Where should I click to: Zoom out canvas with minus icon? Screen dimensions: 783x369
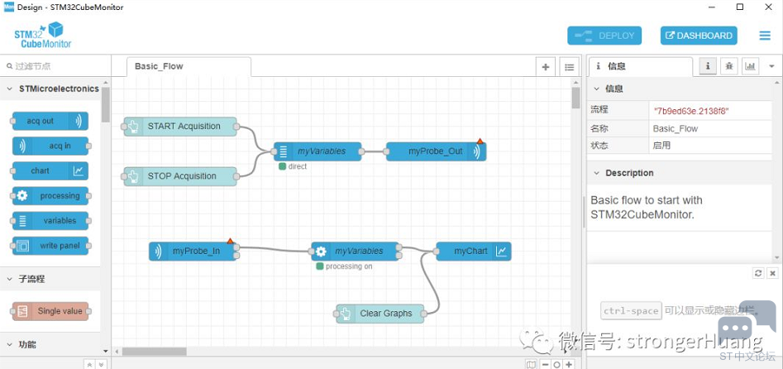click(545, 364)
